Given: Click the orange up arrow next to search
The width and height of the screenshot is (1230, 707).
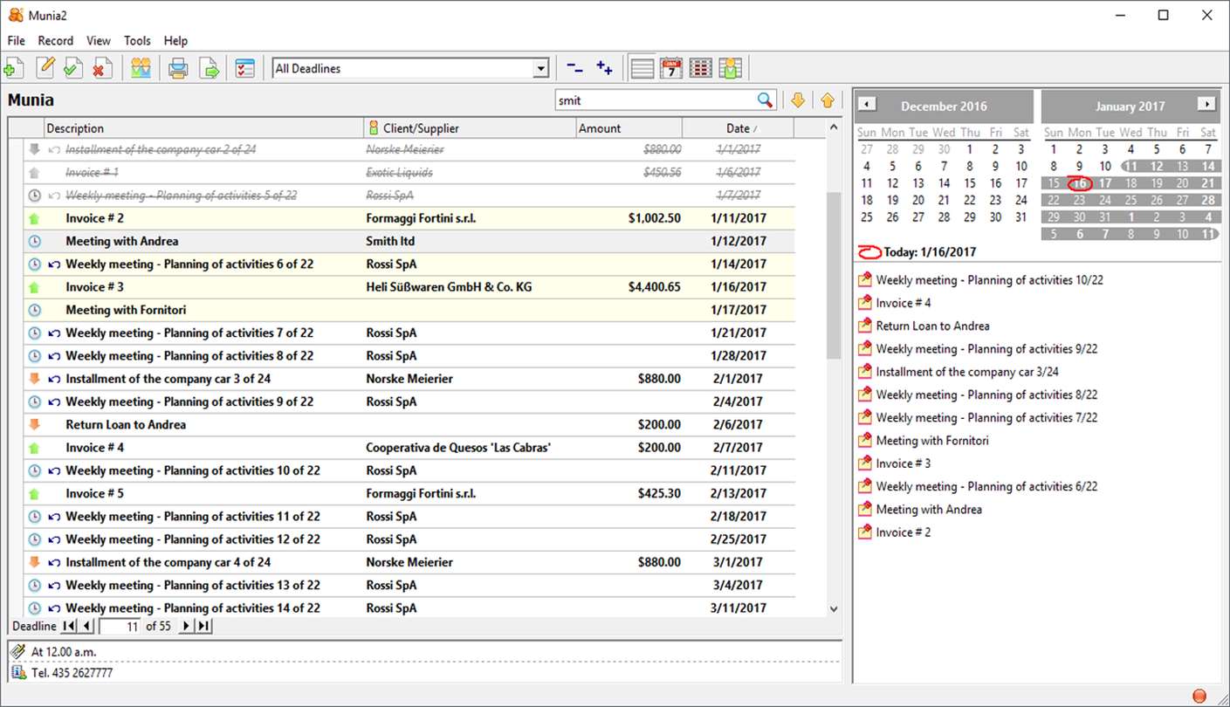Looking at the screenshot, I should pos(828,100).
